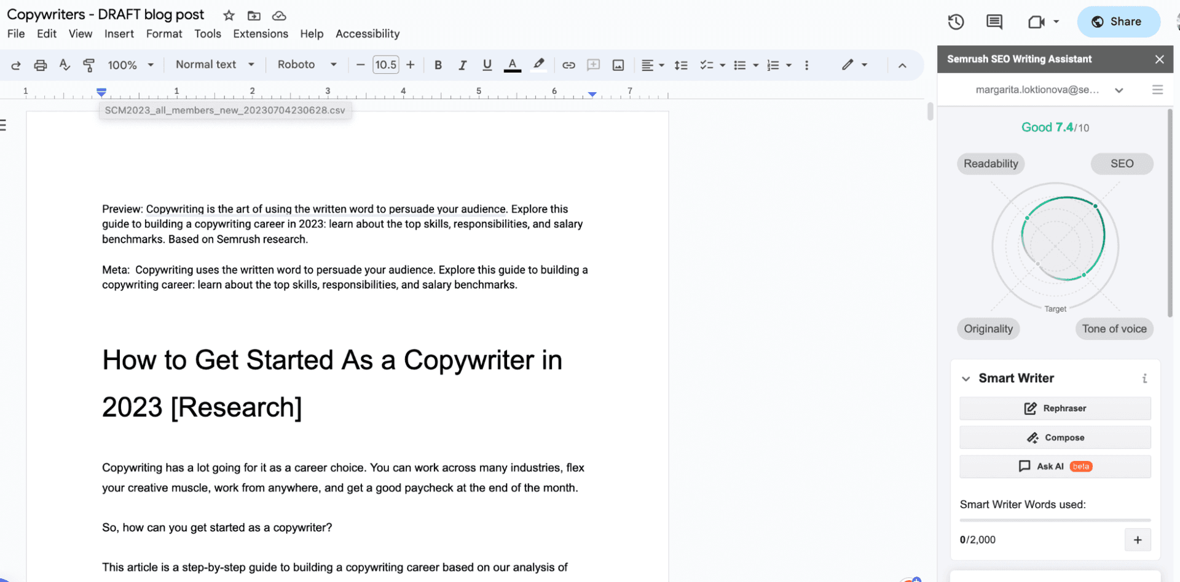This screenshot has height=582, width=1180.
Task: Open the File menu
Action: click(16, 34)
